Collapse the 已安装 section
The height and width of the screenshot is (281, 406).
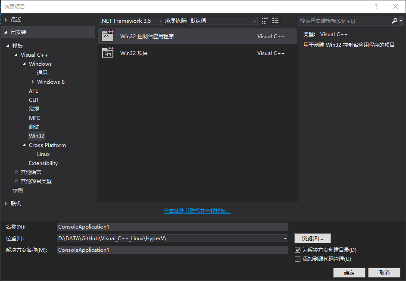[6, 32]
